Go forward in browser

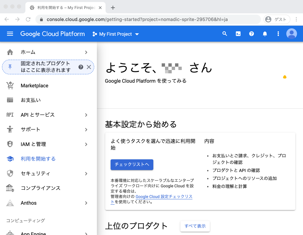point(17,19)
